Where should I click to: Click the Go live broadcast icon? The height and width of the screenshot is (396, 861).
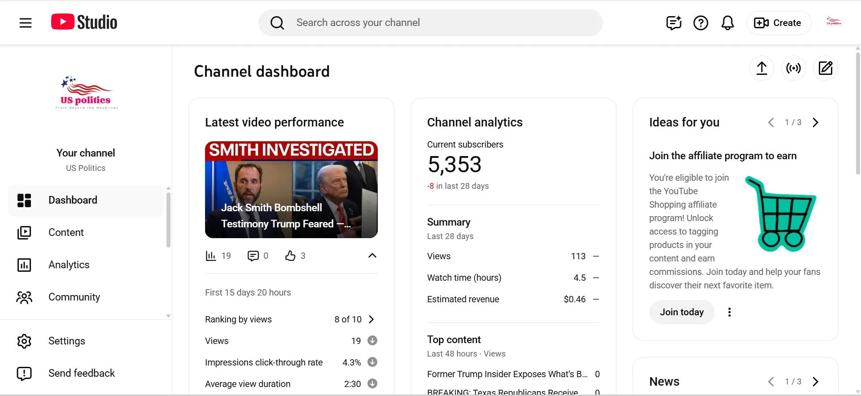point(794,68)
